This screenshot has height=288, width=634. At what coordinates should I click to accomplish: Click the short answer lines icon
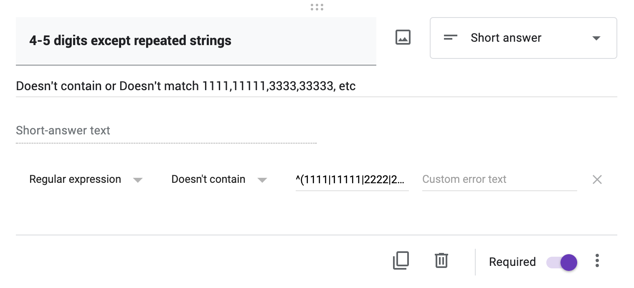pos(450,38)
